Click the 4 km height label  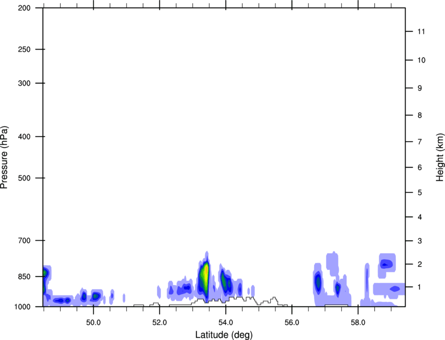coord(420,217)
